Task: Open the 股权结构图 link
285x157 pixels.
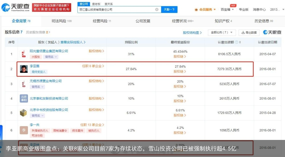Action: point(192,33)
